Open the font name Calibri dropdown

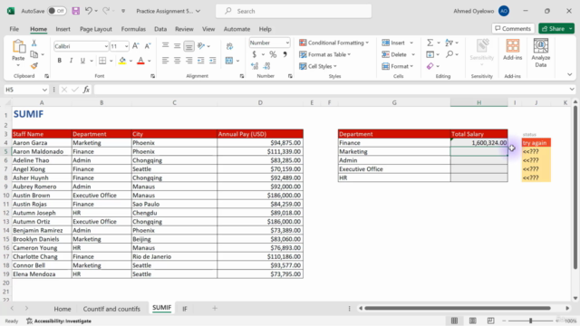[x=106, y=46]
